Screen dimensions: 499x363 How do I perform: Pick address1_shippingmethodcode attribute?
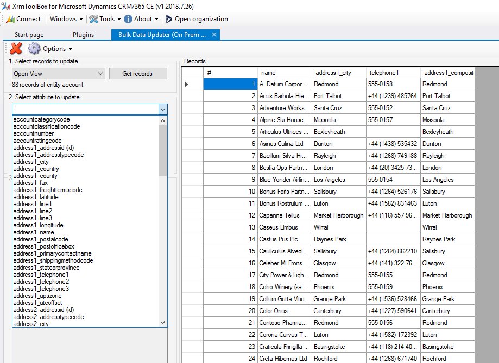click(53, 260)
